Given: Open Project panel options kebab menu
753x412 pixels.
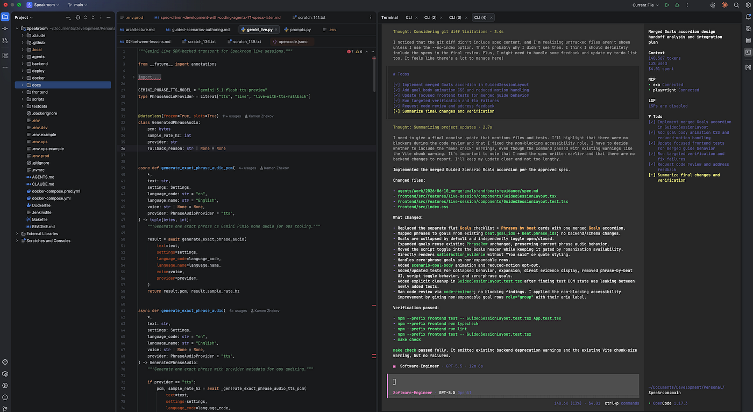Looking at the screenshot, I should click(101, 17).
